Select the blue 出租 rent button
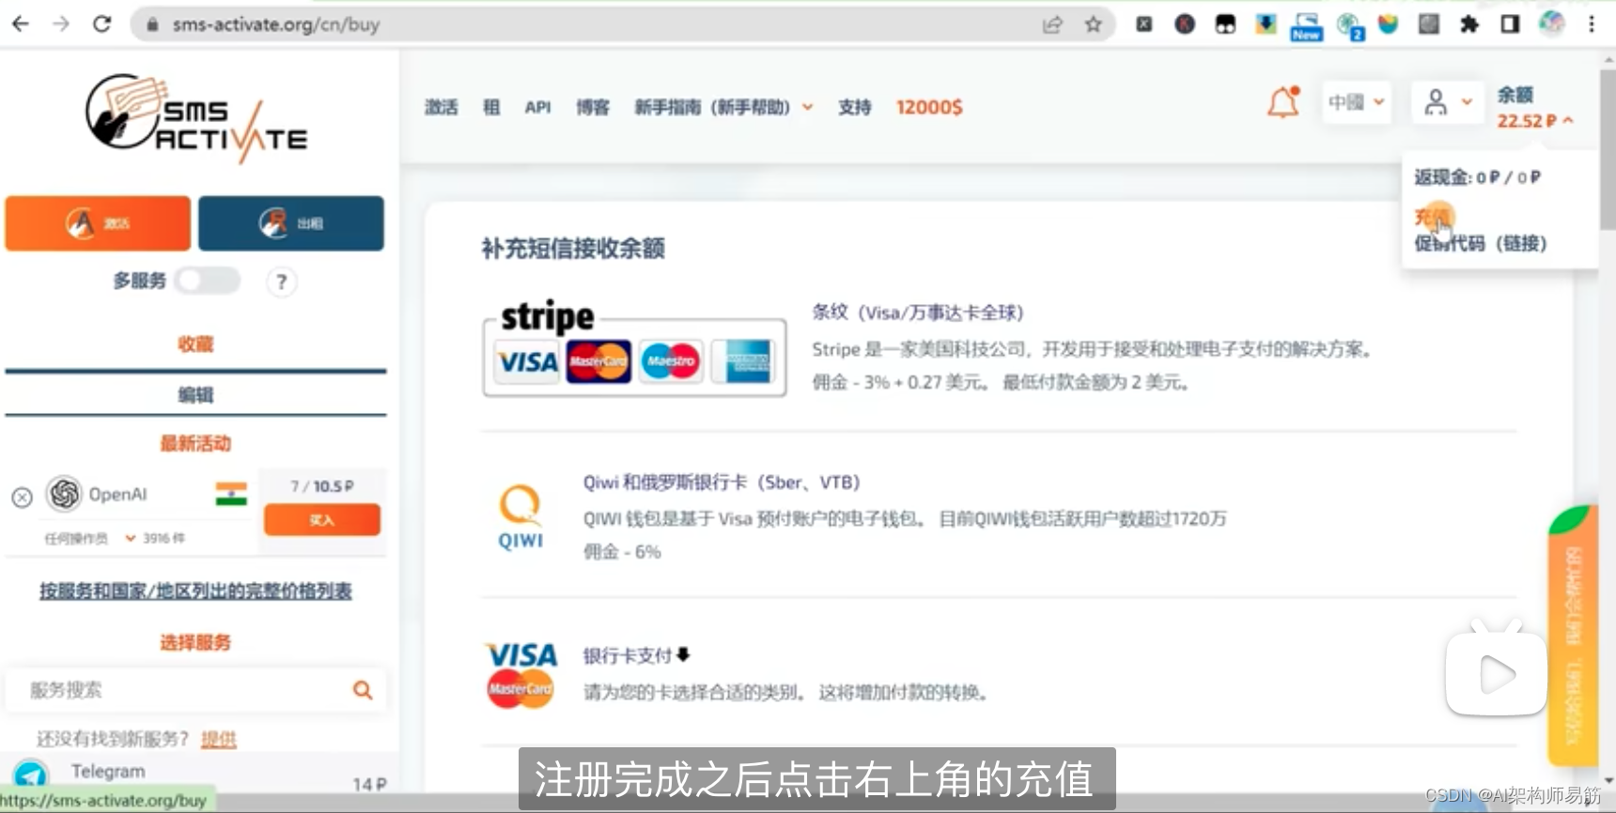Image resolution: width=1616 pixels, height=813 pixels. tap(291, 223)
